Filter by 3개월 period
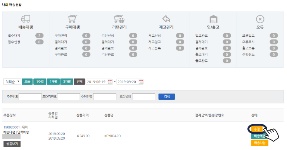Viewport: 287px width, 150px height. point(67,82)
